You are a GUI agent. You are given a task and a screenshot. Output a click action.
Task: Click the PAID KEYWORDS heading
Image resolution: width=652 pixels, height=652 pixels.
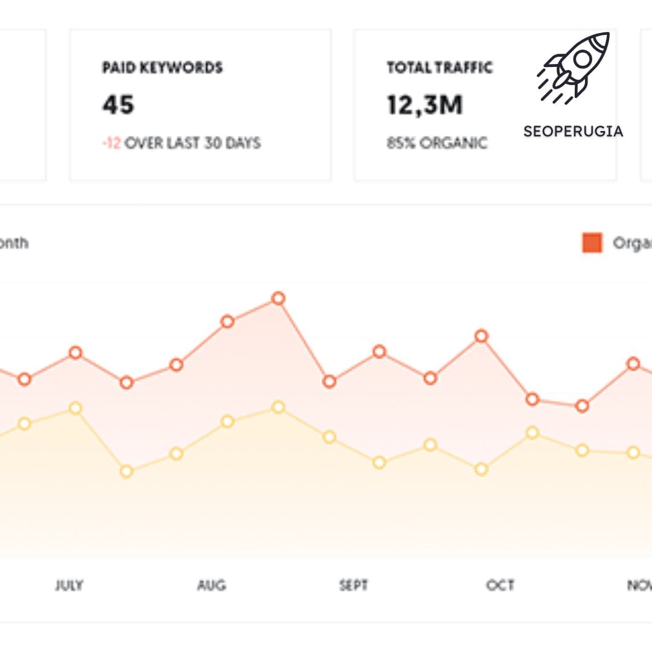(x=162, y=68)
